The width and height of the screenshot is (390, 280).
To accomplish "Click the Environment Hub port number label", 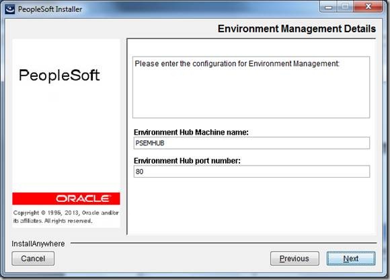I will 187,161.
